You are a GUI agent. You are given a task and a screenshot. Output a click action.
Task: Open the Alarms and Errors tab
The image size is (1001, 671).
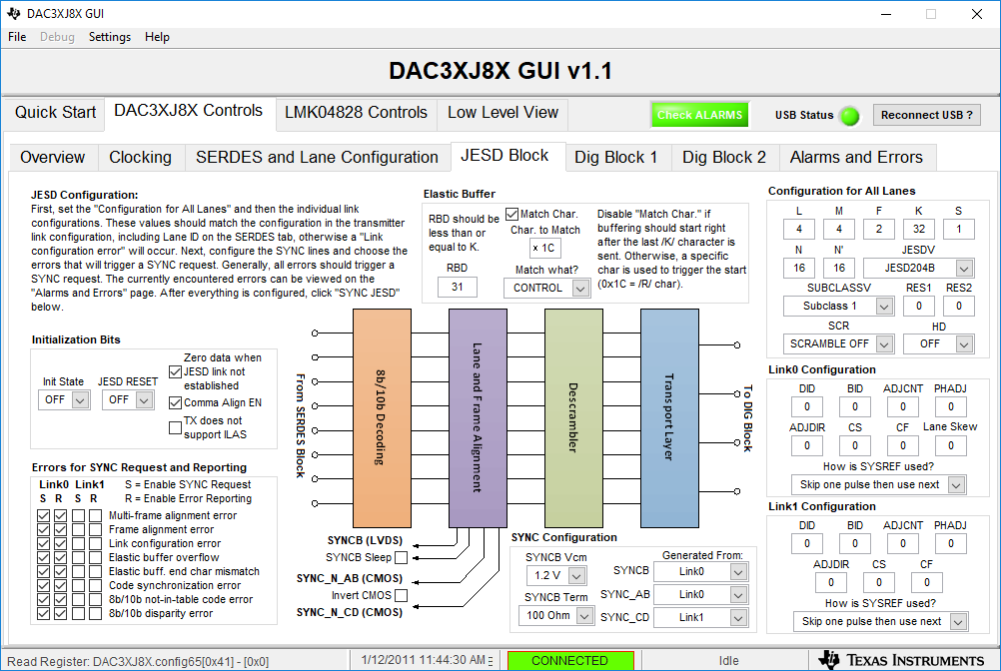click(856, 158)
